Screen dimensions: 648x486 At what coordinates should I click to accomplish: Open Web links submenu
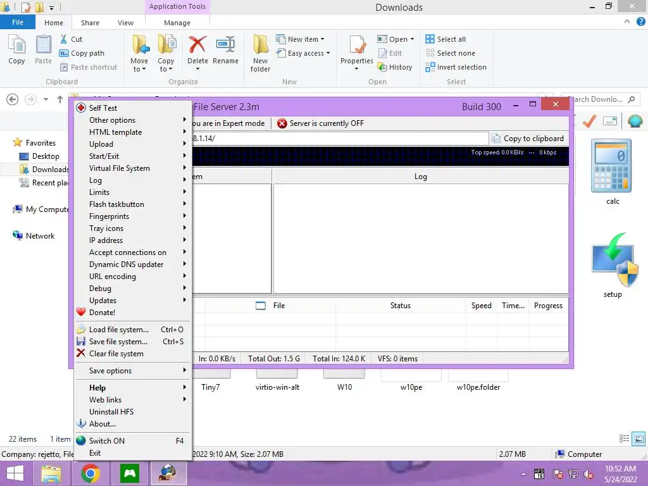click(x=132, y=400)
